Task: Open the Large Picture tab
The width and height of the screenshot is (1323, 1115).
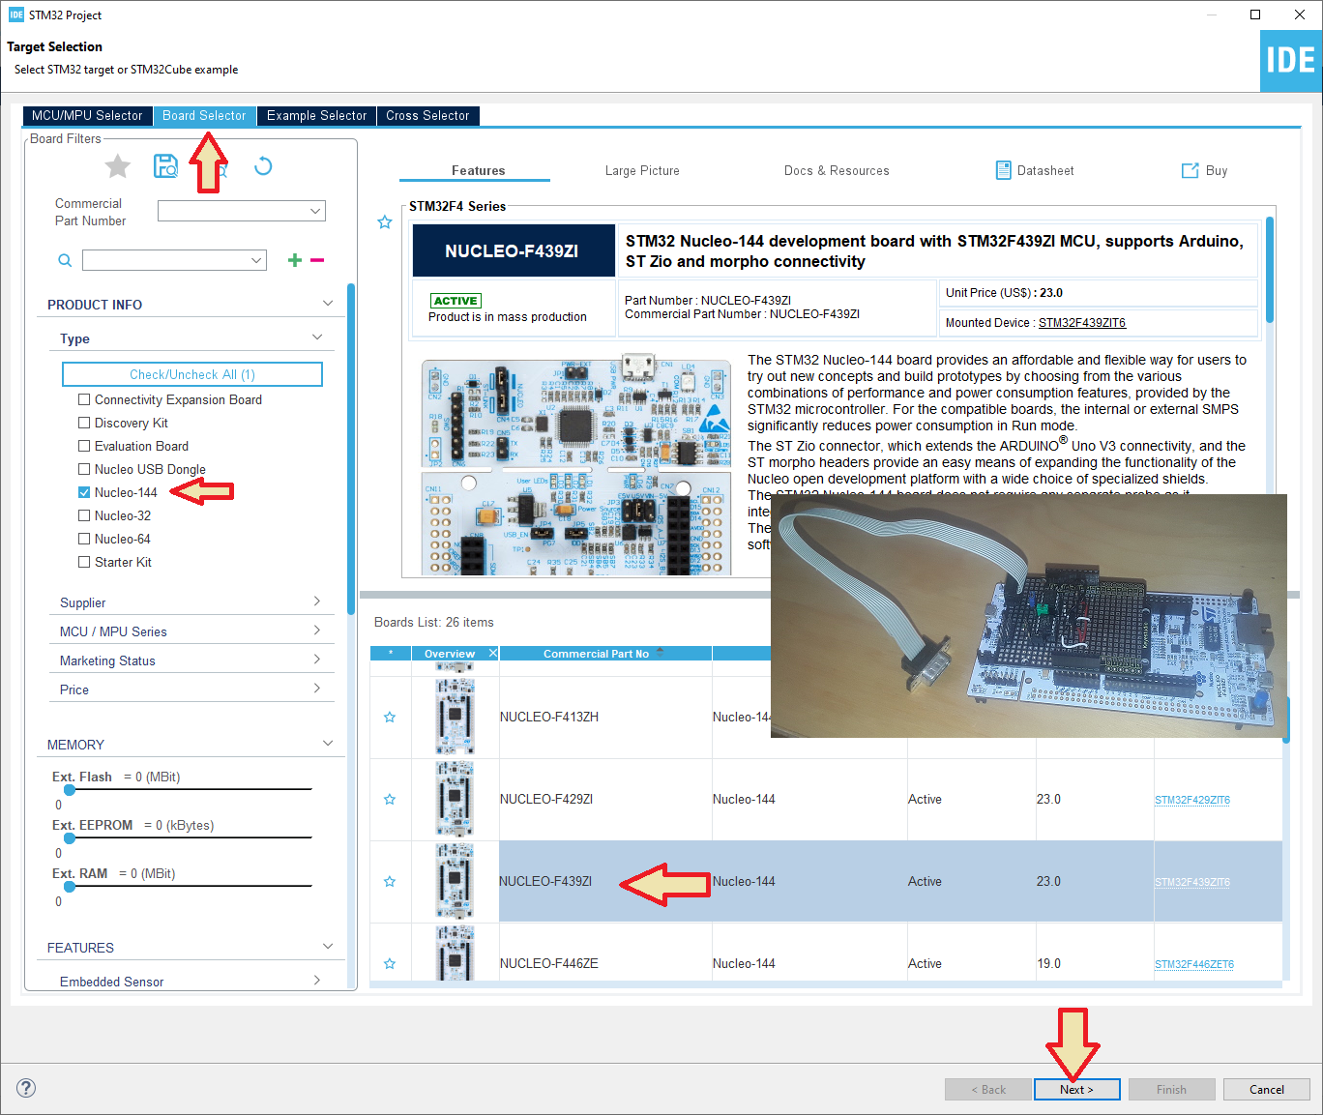Action: coord(642,170)
